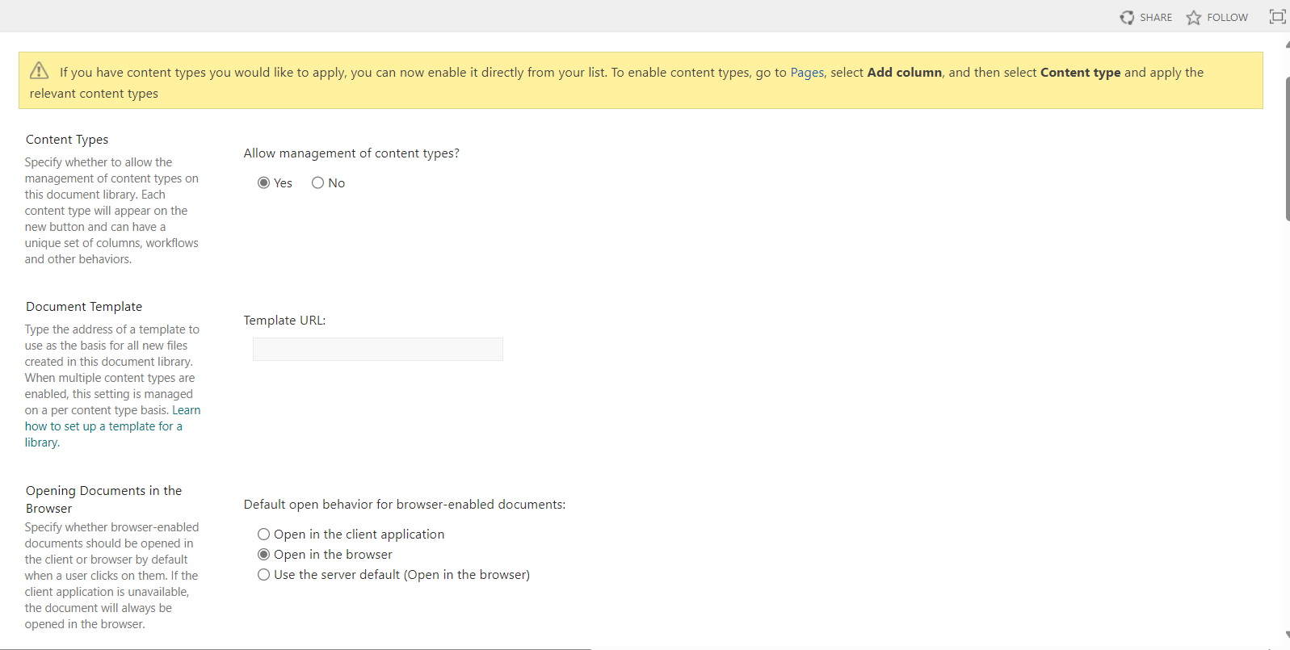Screen dimensions: 1290x650
Task: Click the SHARE icon in the top bar
Action: tap(1128, 16)
